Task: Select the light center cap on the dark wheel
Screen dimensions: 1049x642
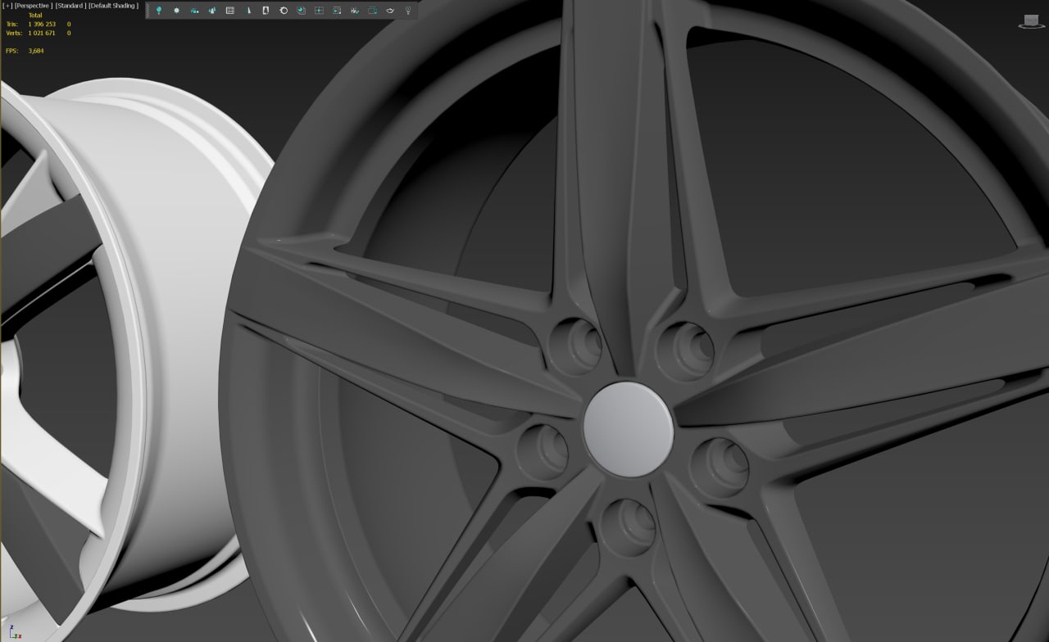Action: 629,429
